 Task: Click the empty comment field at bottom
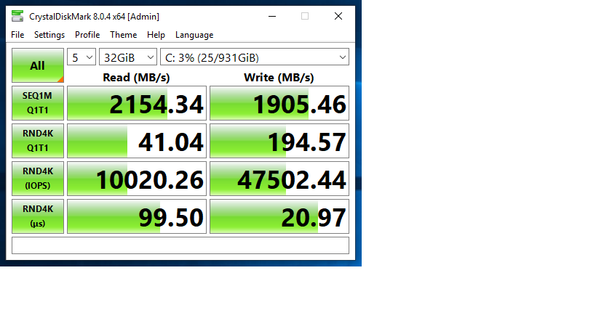[x=180, y=245]
